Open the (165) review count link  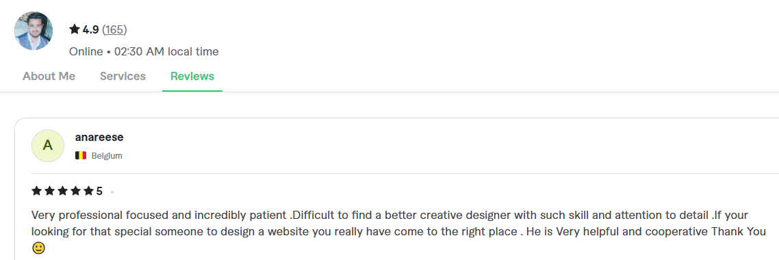pos(114,30)
